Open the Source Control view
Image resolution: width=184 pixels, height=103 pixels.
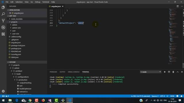click(x=3, y=21)
